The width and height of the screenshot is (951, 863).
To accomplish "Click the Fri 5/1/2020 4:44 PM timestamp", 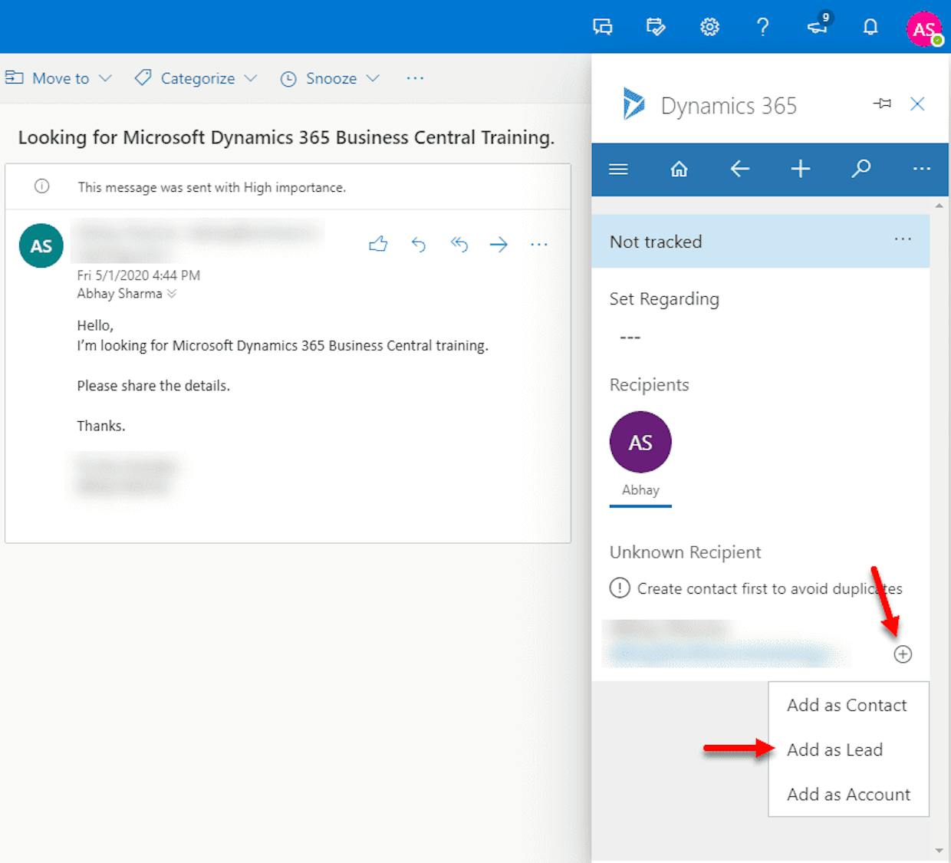I will pos(139,275).
